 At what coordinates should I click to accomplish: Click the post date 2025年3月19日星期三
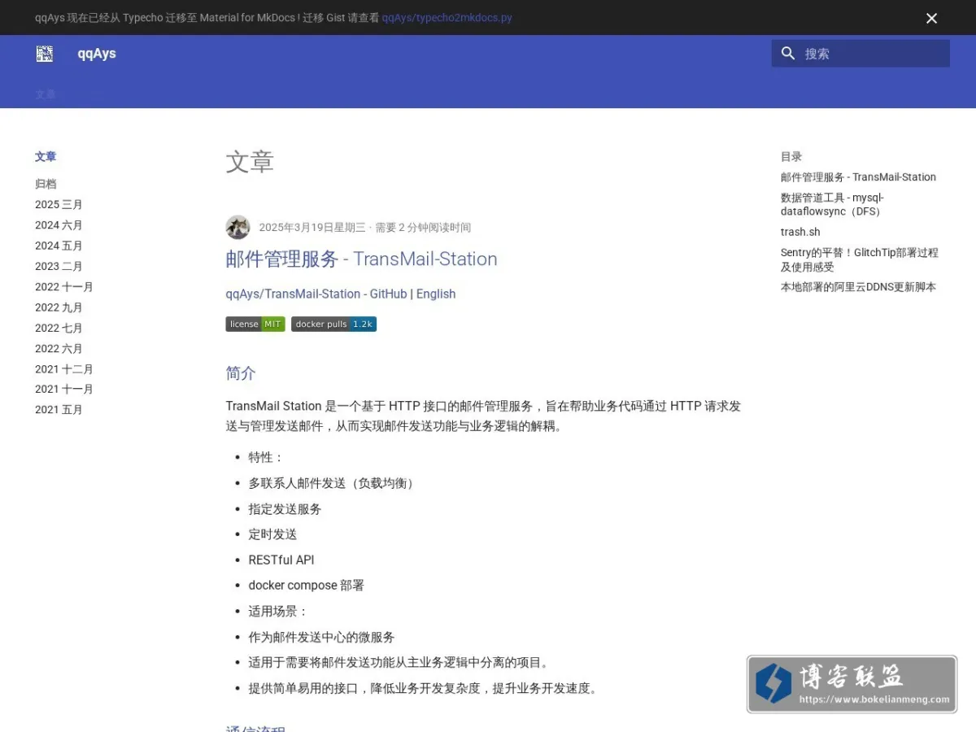(312, 228)
